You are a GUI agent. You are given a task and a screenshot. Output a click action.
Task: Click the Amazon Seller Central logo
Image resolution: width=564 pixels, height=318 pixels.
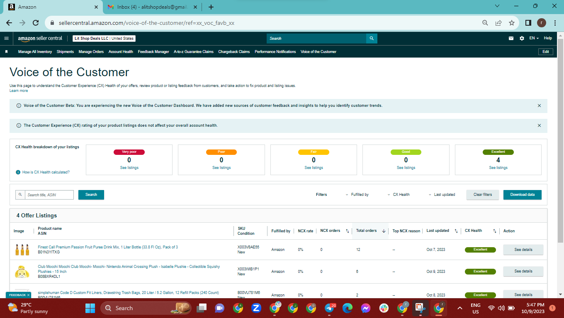click(40, 39)
